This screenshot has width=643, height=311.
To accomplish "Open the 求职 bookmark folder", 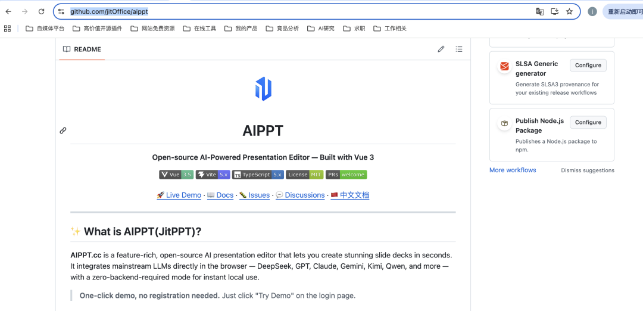I will coord(354,29).
